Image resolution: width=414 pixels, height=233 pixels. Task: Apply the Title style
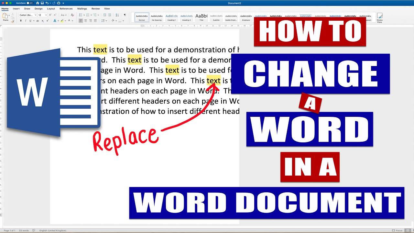(201, 17)
